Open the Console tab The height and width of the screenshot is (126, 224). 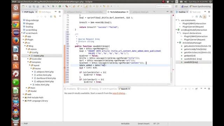(x=83, y=89)
